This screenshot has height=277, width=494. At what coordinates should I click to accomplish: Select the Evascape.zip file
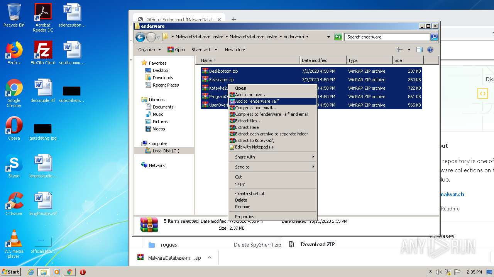pyautogui.click(x=311, y=80)
